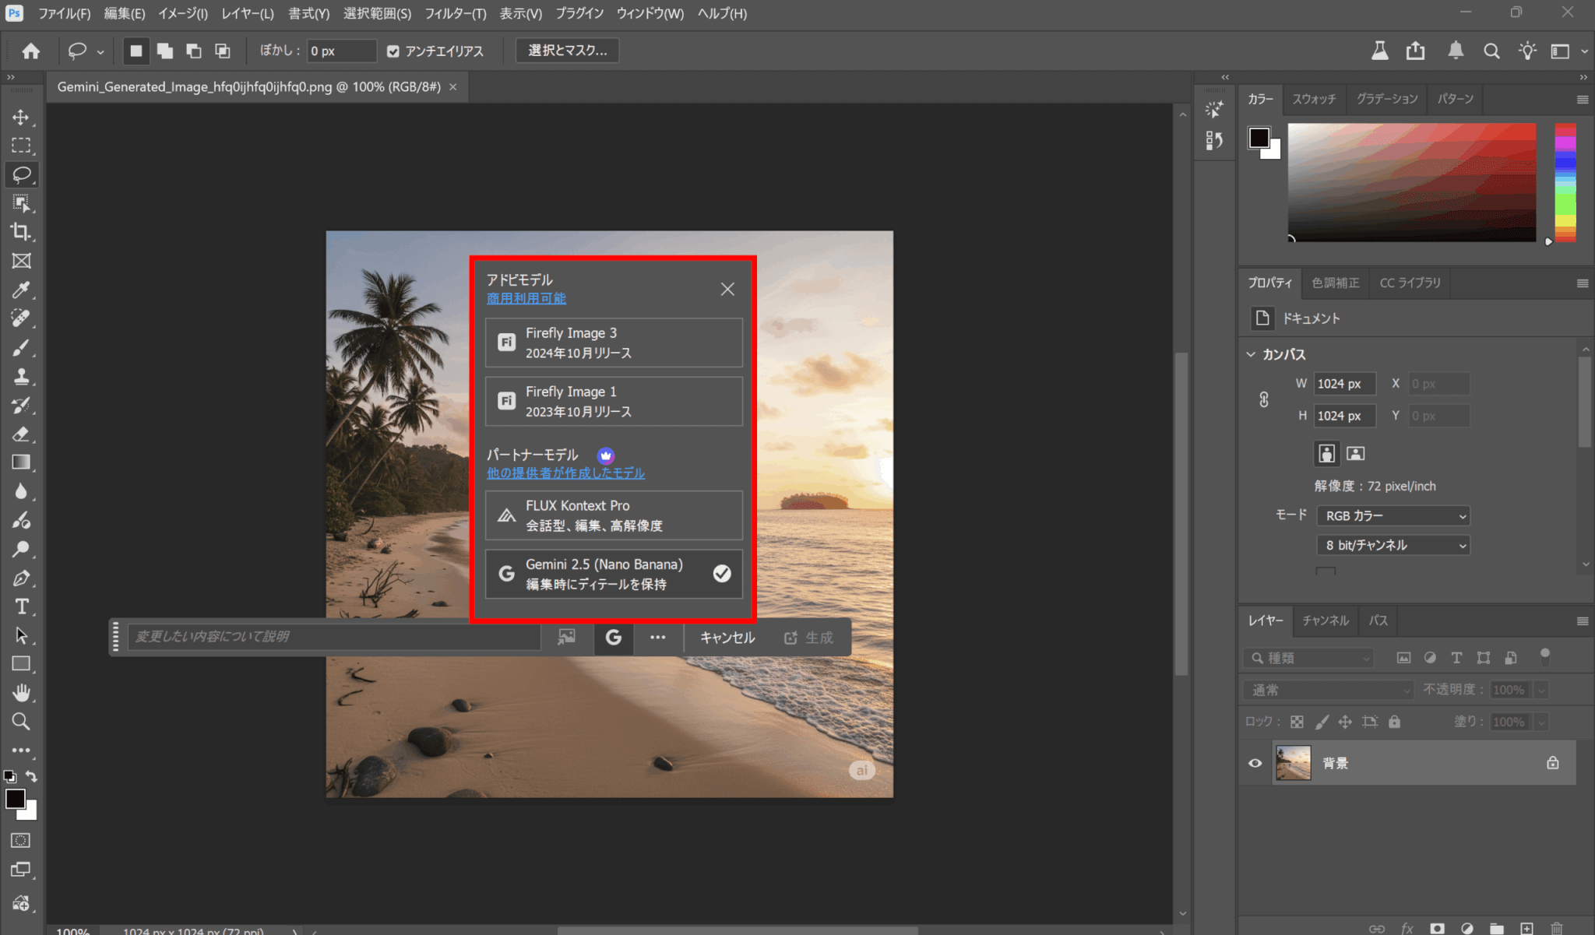Collapse the カンバス section
The width and height of the screenshot is (1595, 935).
click(1251, 354)
